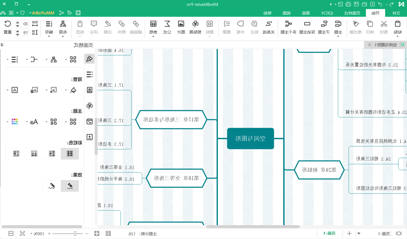The image size is (407, 239).
Task: Switch to the mark star side-panel tab
Action: point(90,90)
